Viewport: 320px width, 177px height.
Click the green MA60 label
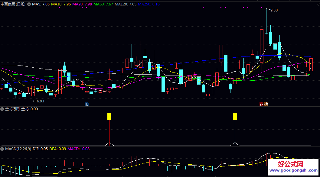pyautogui.click(x=103, y=5)
